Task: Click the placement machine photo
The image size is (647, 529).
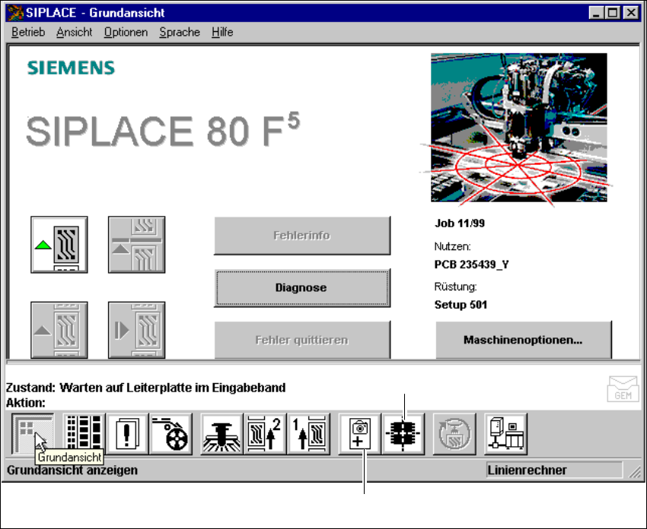Action: [x=518, y=127]
